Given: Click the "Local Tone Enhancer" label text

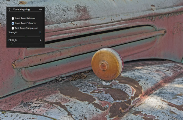Looking at the screenshot, I should [x=25, y=23].
